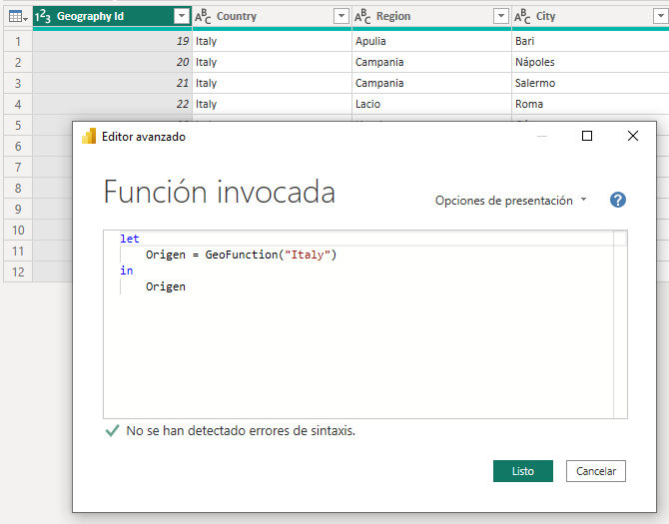Open the table options menu icon
Image resolution: width=669 pixels, height=524 pixels.
coord(18,17)
